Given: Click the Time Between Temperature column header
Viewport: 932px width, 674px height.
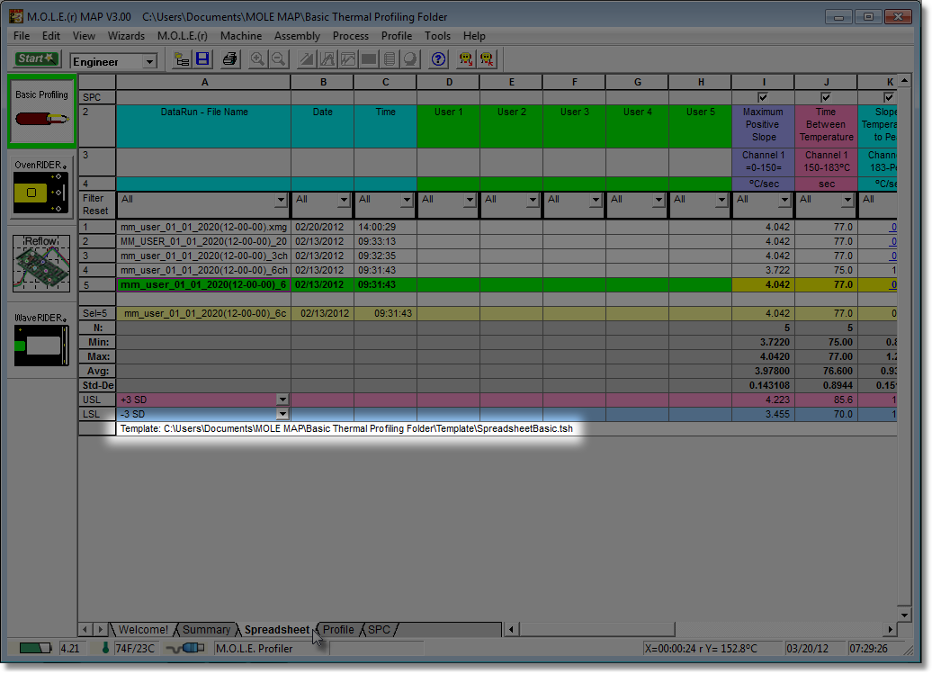Looking at the screenshot, I should 826,125.
